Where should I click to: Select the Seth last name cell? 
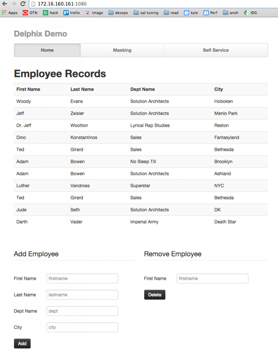click(x=75, y=210)
